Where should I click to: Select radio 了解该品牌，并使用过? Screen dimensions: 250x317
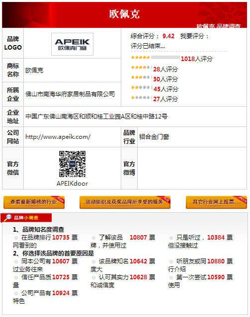(93, 238)
